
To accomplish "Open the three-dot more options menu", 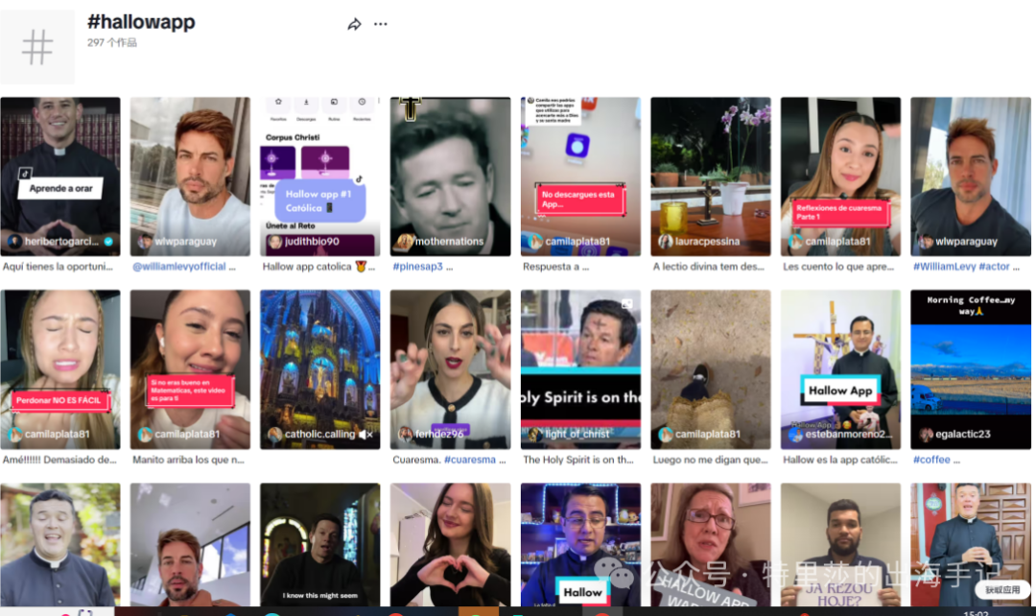I will (381, 24).
